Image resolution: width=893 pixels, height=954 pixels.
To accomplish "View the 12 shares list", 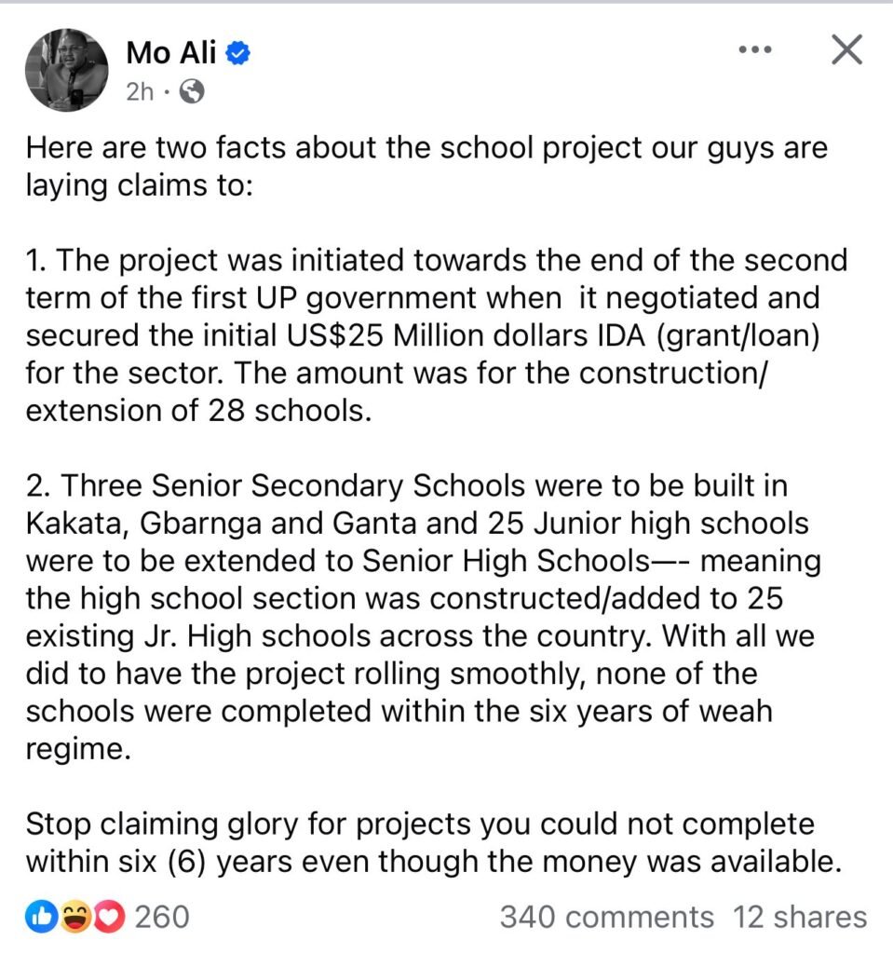I will (x=800, y=918).
